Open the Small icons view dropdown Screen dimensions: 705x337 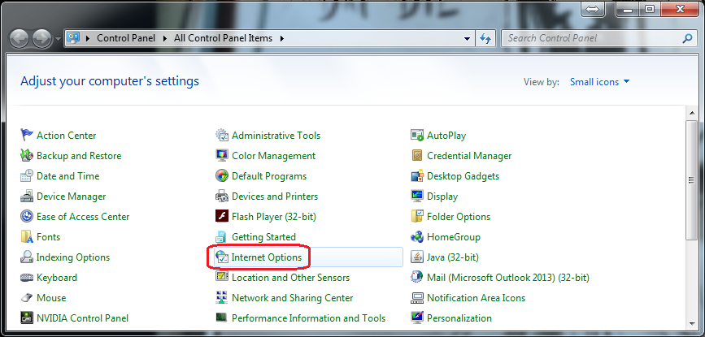coord(600,82)
